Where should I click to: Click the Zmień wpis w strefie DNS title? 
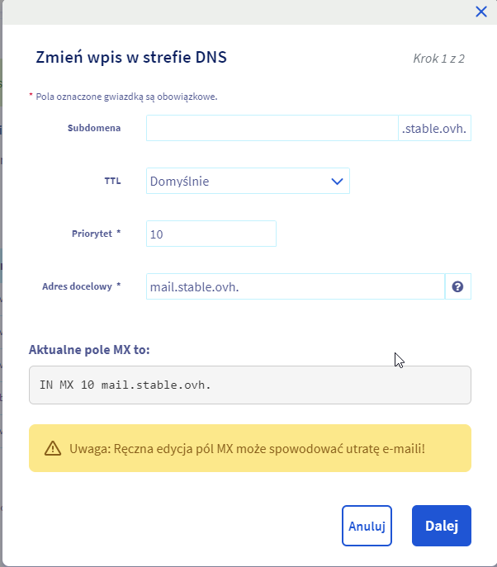pyautogui.click(x=131, y=57)
